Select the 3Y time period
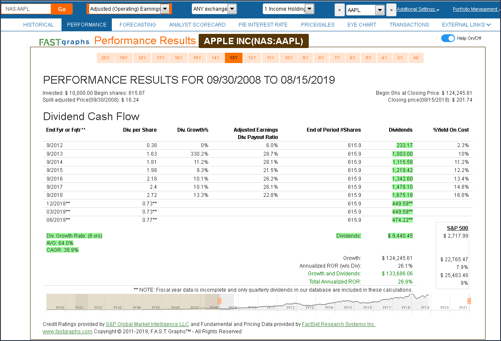This screenshot has height=341, width=501. point(400,57)
